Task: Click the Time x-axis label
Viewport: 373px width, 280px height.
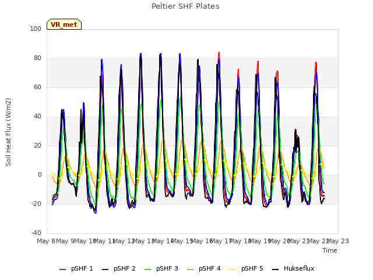Action: click(x=330, y=250)
